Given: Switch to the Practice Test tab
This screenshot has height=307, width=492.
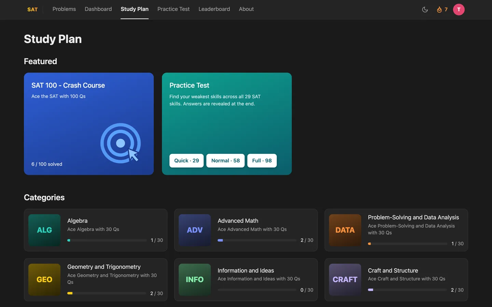Looking at the screenshot, I should click(174, 9).
